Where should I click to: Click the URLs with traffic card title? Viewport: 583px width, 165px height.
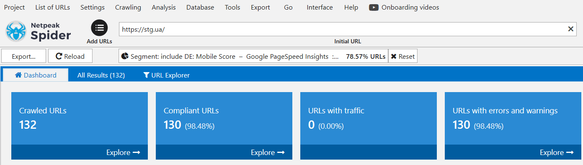pyautogui.click(x=336, y=110)
